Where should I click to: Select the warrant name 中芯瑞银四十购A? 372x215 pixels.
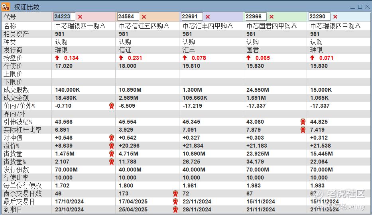(x=80, y=26)
